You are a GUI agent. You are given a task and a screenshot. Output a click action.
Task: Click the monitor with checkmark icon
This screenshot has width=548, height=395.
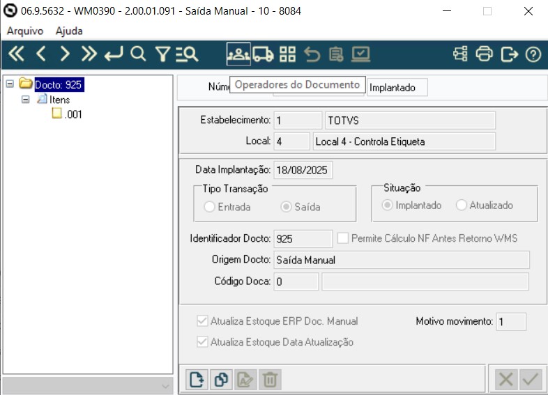coord(360,54)
